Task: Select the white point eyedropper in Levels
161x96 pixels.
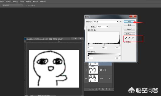Action: (x=133, y=38)
